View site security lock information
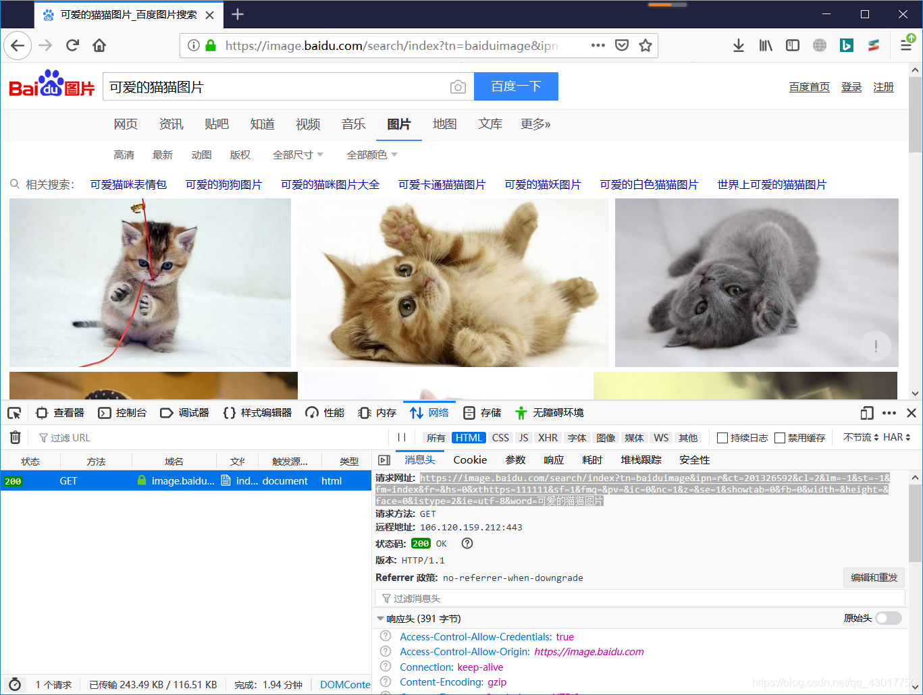Viewport: 923px width, 695px height. click(x=211, y=45)
